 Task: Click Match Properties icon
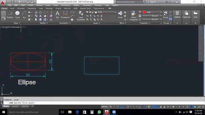134,16
